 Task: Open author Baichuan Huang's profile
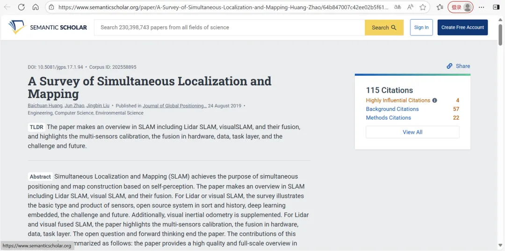tap(45, 106)
